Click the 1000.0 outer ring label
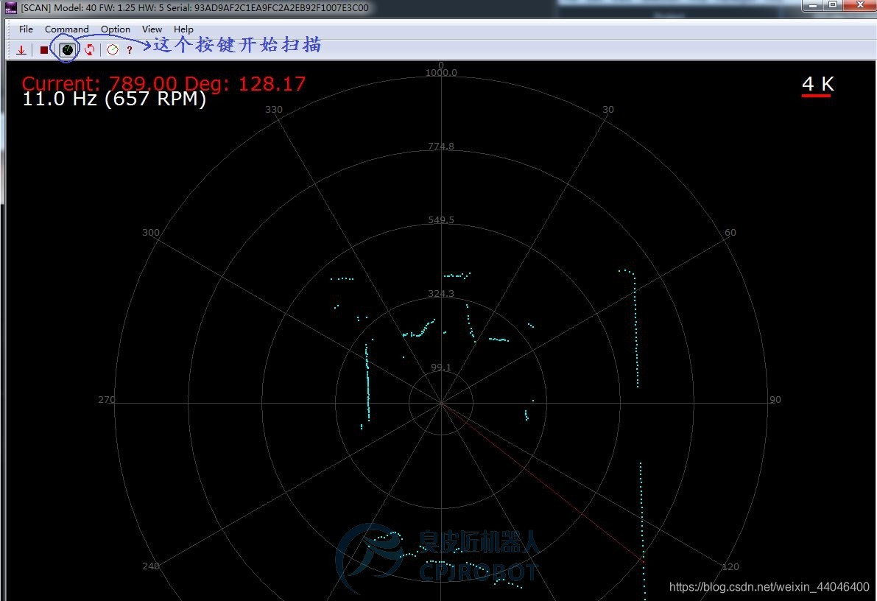The image size is (877, 601). click(x=441, y=73)
